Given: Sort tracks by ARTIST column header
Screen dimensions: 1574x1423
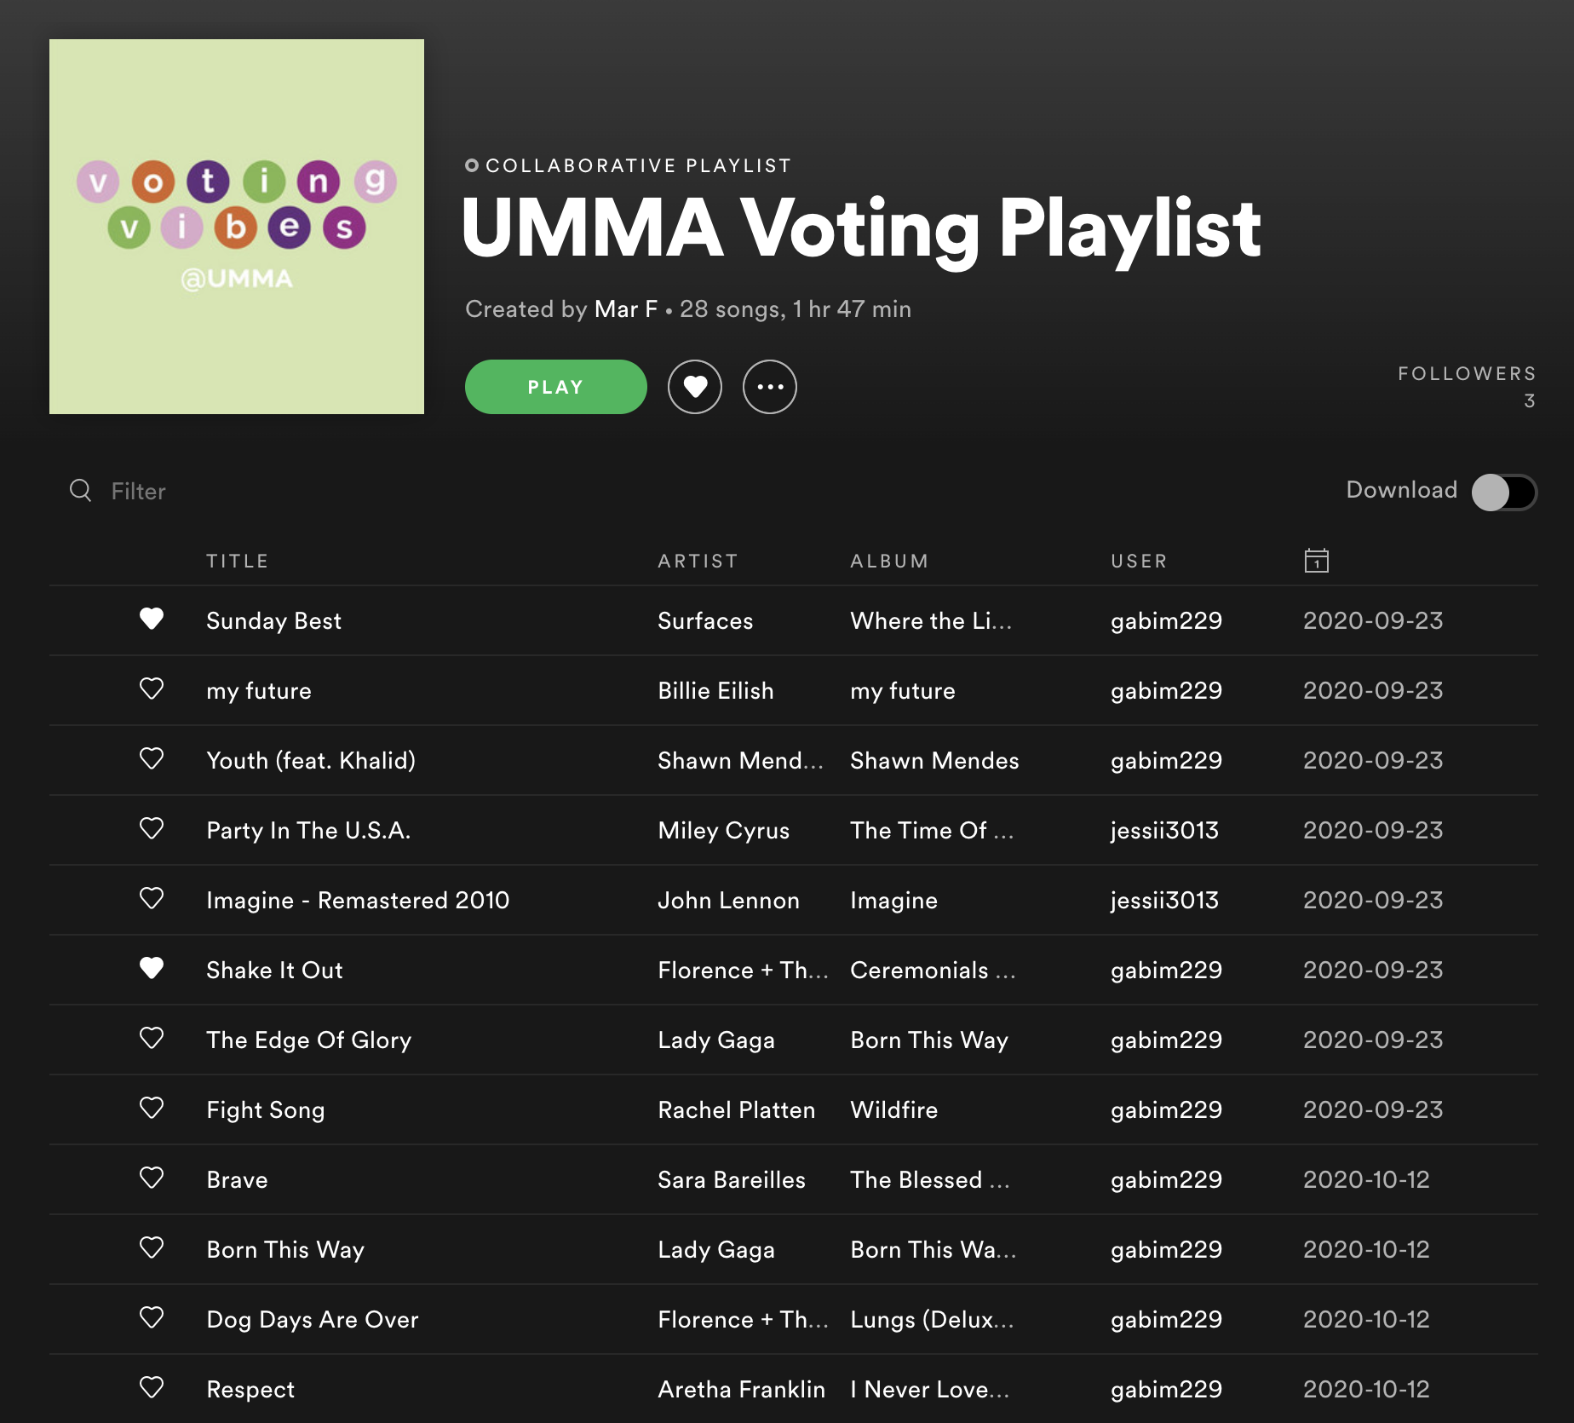Looking at the screenshot, I should point(698,561).
